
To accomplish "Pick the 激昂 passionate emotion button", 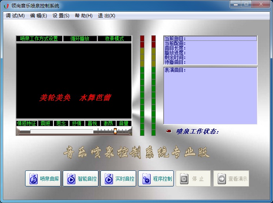I will (x=108, y=123).
